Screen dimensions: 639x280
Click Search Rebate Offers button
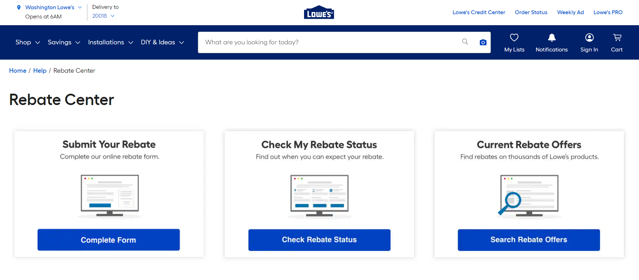tap(529, 240)
